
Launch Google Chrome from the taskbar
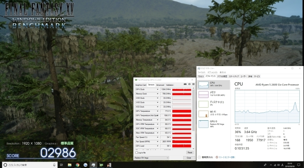[x=78, y=165]
